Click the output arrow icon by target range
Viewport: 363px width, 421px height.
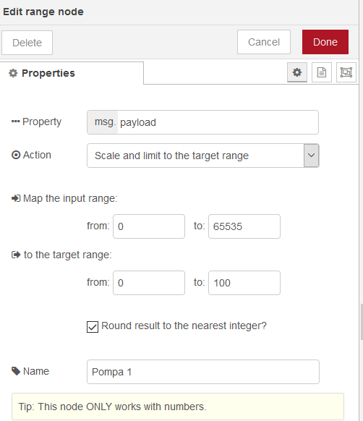pos(16,255)
